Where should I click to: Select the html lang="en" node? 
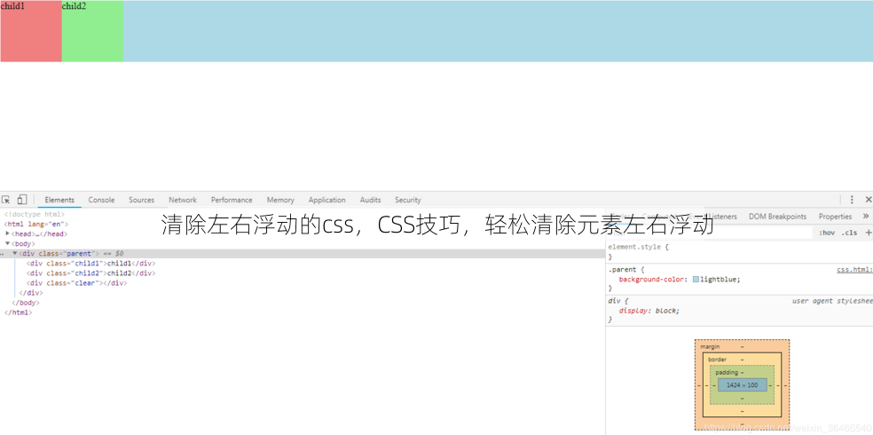tap(36, 224)
